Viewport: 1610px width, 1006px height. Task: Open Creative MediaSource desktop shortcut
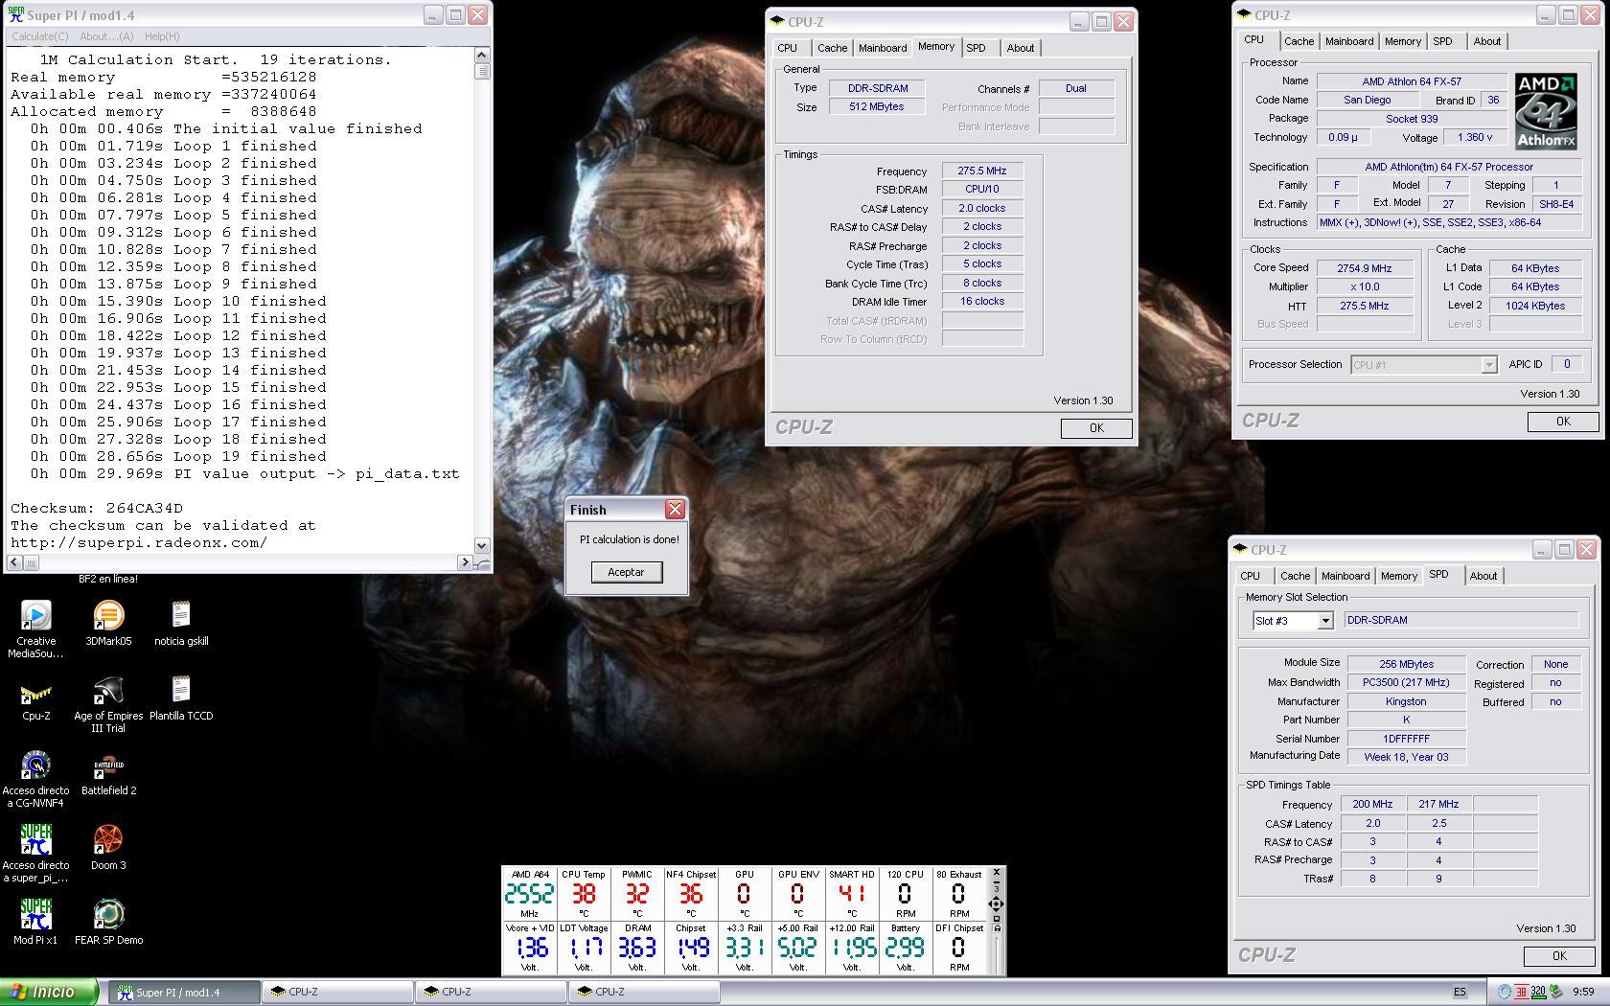click(x=35, y=616)
